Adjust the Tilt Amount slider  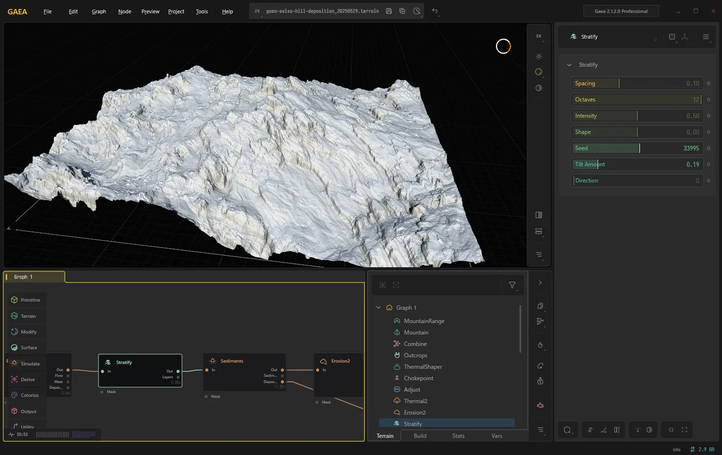pyautogui.click(x=637, y=164)
